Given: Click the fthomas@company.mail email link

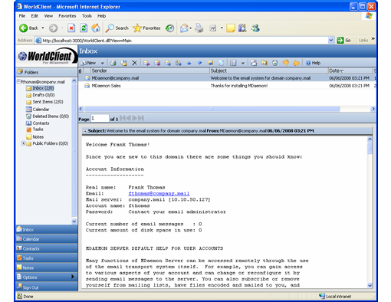Looking at the screenshot, I should pyautogui.click(x=159, y=193).
